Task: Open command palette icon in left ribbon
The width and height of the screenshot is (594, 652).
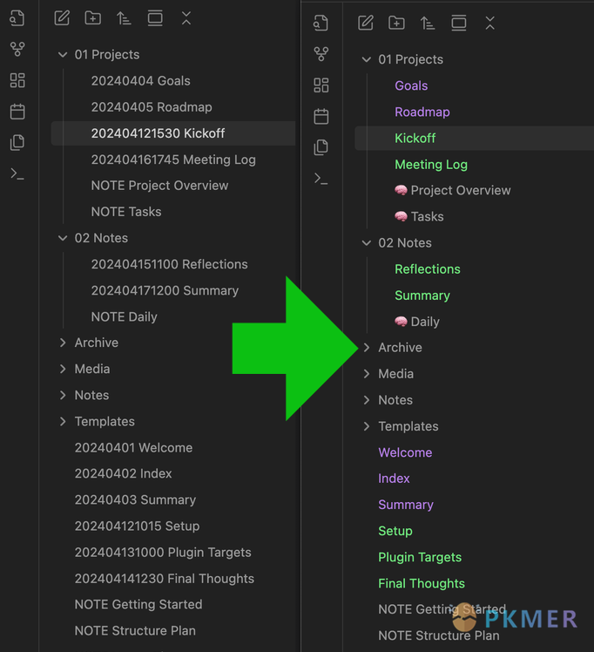Action: (17, 173)
